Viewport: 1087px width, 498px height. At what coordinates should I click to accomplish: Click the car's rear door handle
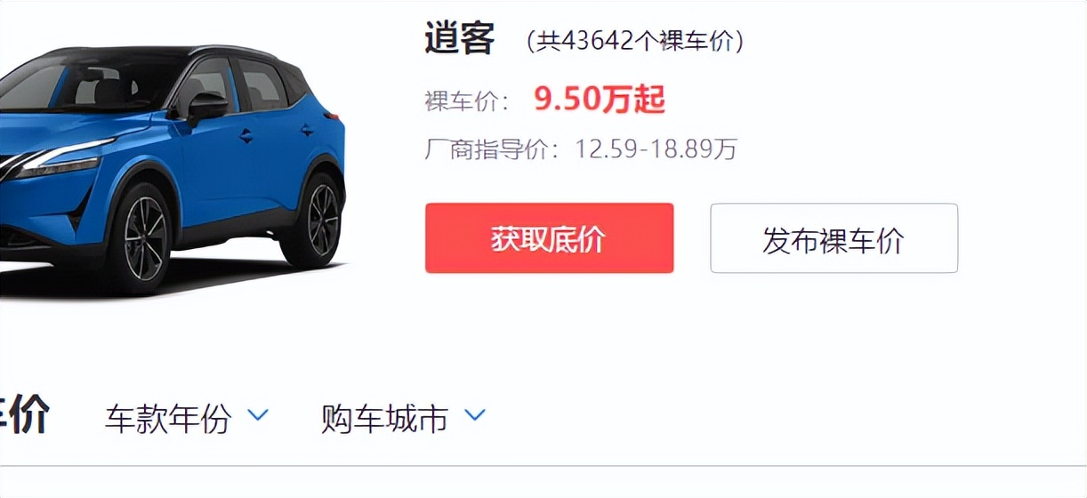(x=307, y=130)
